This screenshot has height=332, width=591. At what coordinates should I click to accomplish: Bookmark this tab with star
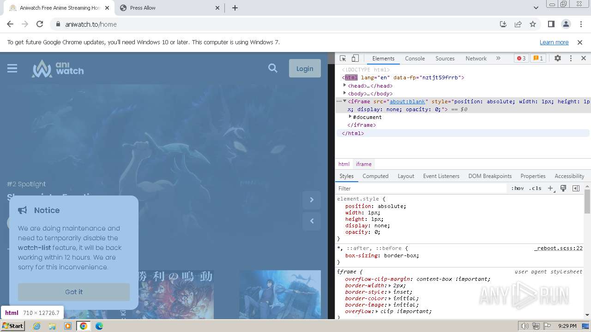(533, 24)
